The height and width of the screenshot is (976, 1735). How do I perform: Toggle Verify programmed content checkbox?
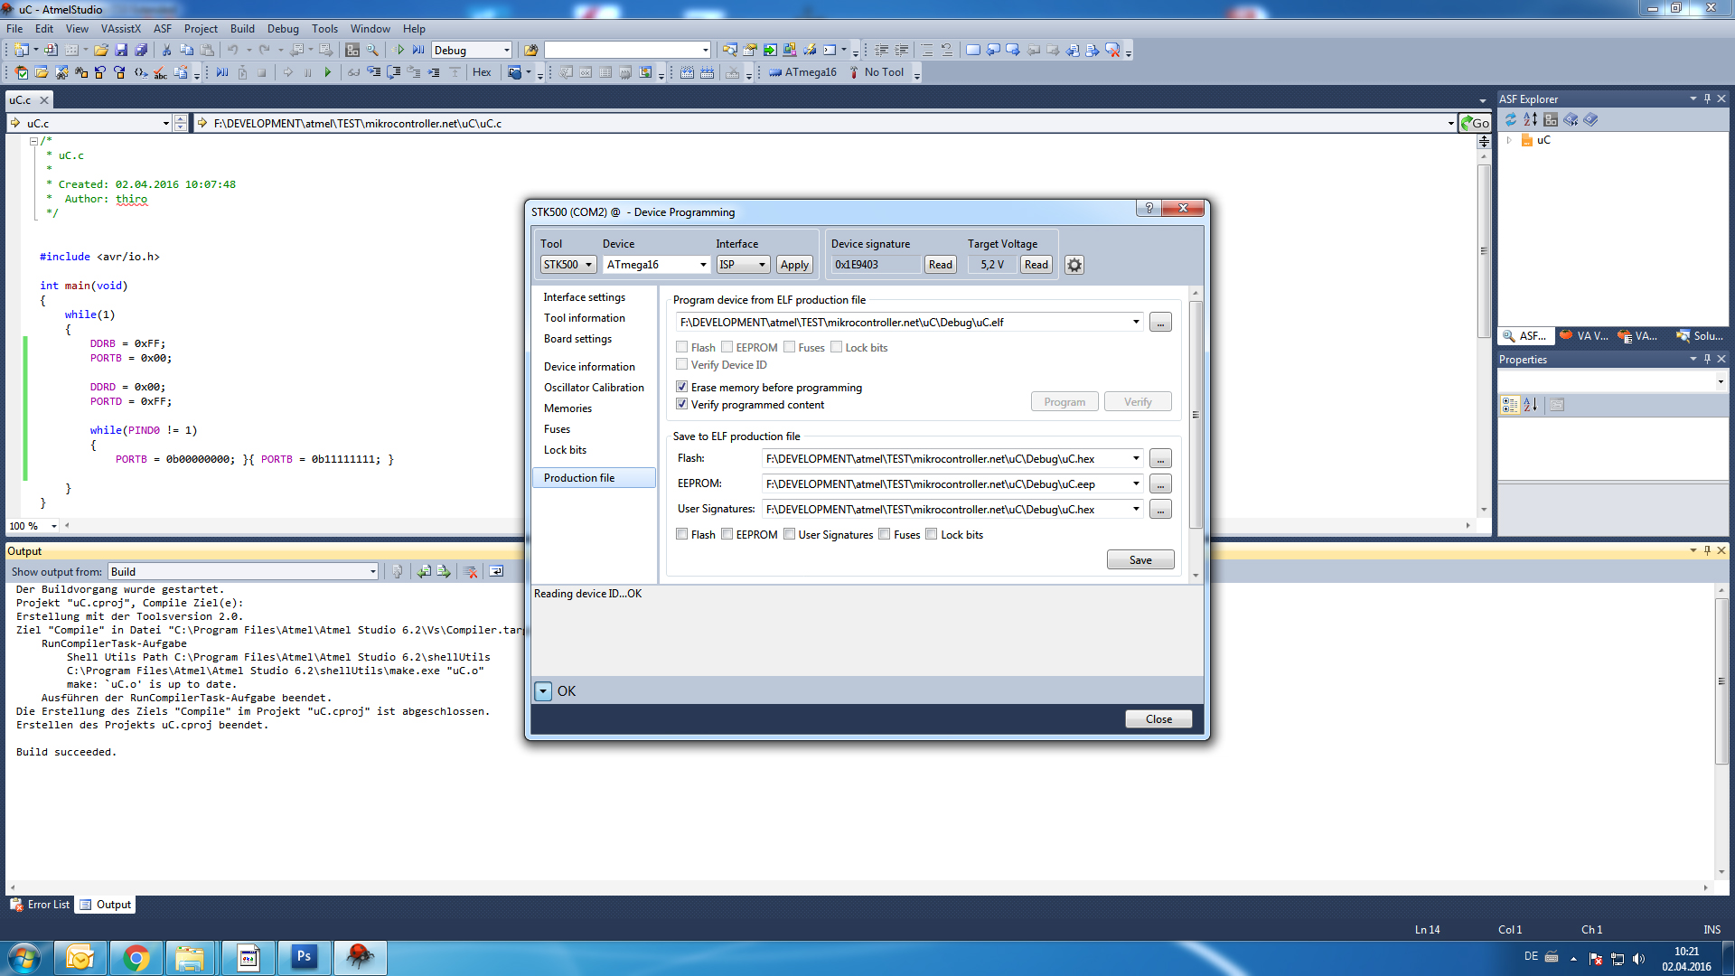tap(682, 404)
